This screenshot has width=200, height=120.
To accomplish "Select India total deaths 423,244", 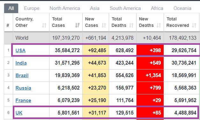I will tap(125, 63).
